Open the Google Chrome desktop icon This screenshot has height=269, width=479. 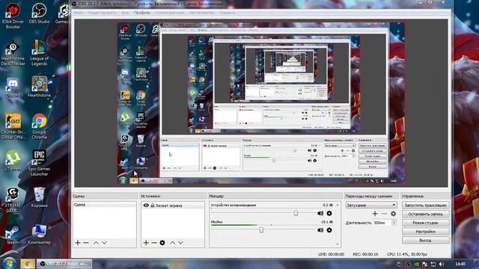point(39,126)
